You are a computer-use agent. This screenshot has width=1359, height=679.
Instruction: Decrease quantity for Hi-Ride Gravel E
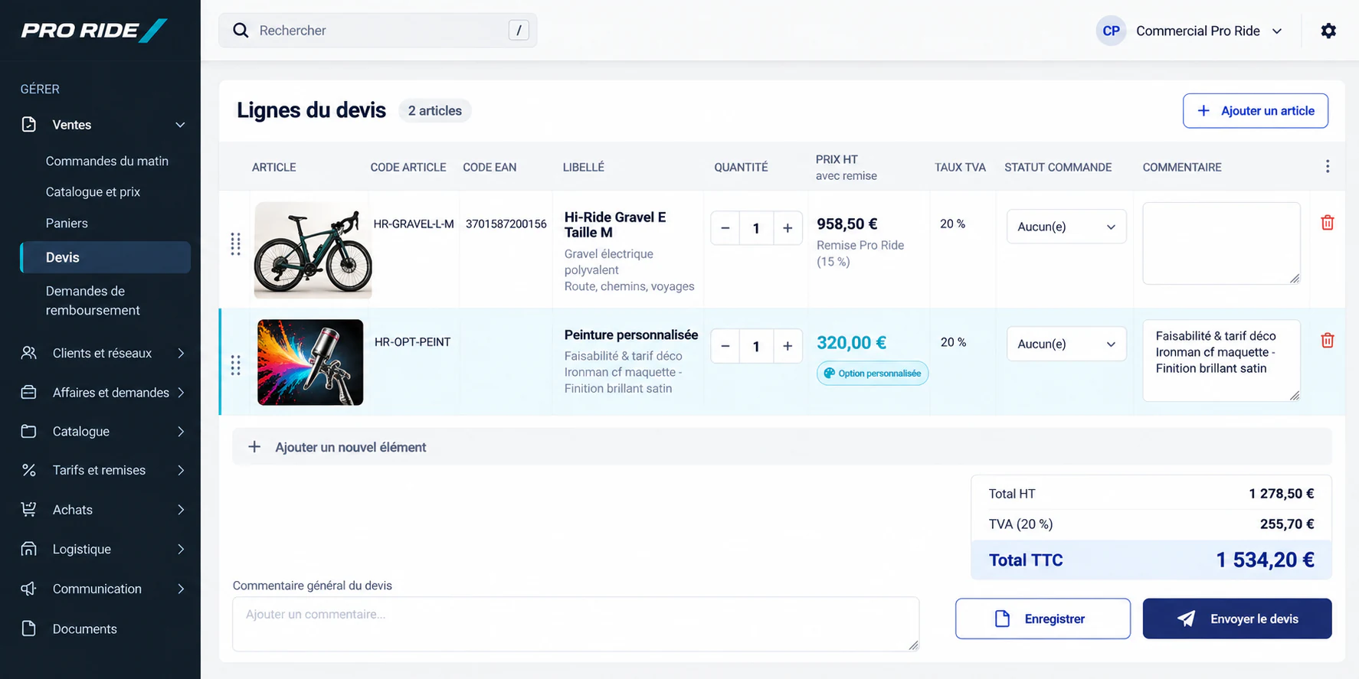point(725,228)
